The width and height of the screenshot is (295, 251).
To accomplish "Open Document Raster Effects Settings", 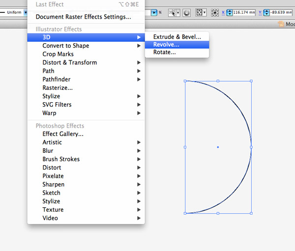I will 83,17.
